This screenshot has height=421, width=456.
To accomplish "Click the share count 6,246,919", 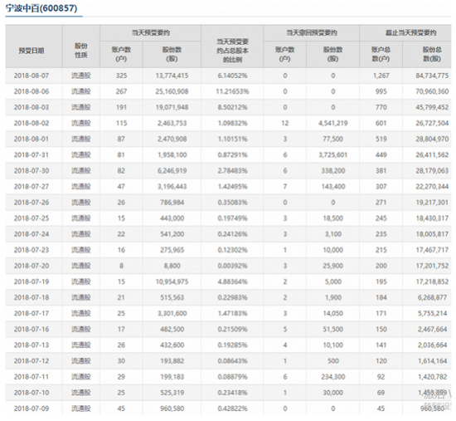I will [x=172, y=171].
